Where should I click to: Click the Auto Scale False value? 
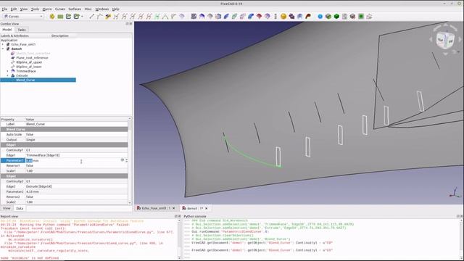point(76,134)
